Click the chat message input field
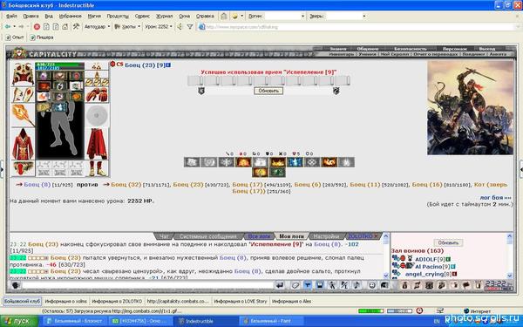This screenshot has width=523, height=327. click(x=147, y=285)
